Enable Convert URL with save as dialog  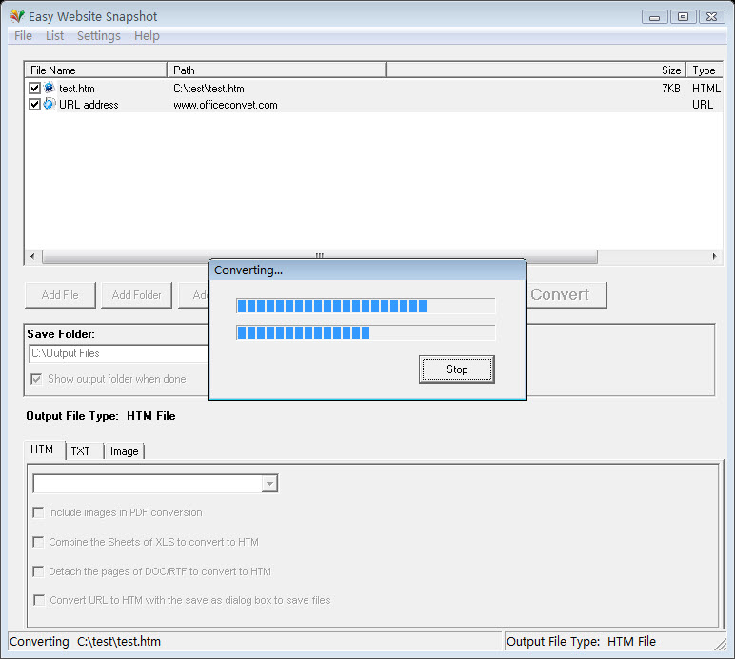39,600
